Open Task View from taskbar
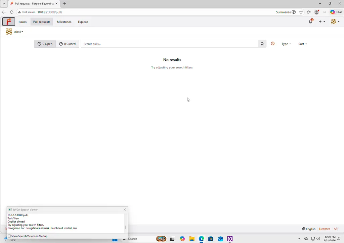This screenshot has height=243, width=344. coord(172,239)
